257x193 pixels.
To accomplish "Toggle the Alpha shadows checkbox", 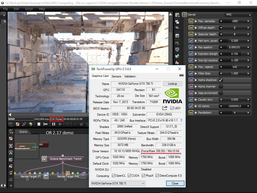I will (221, 80).
